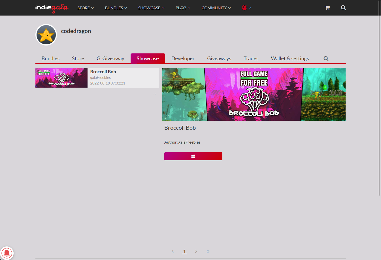Image resolution: width=381 pixels, height=260 pixels.
Task: Click the large Broccoli Bob banner image
Action: point(254,94)
